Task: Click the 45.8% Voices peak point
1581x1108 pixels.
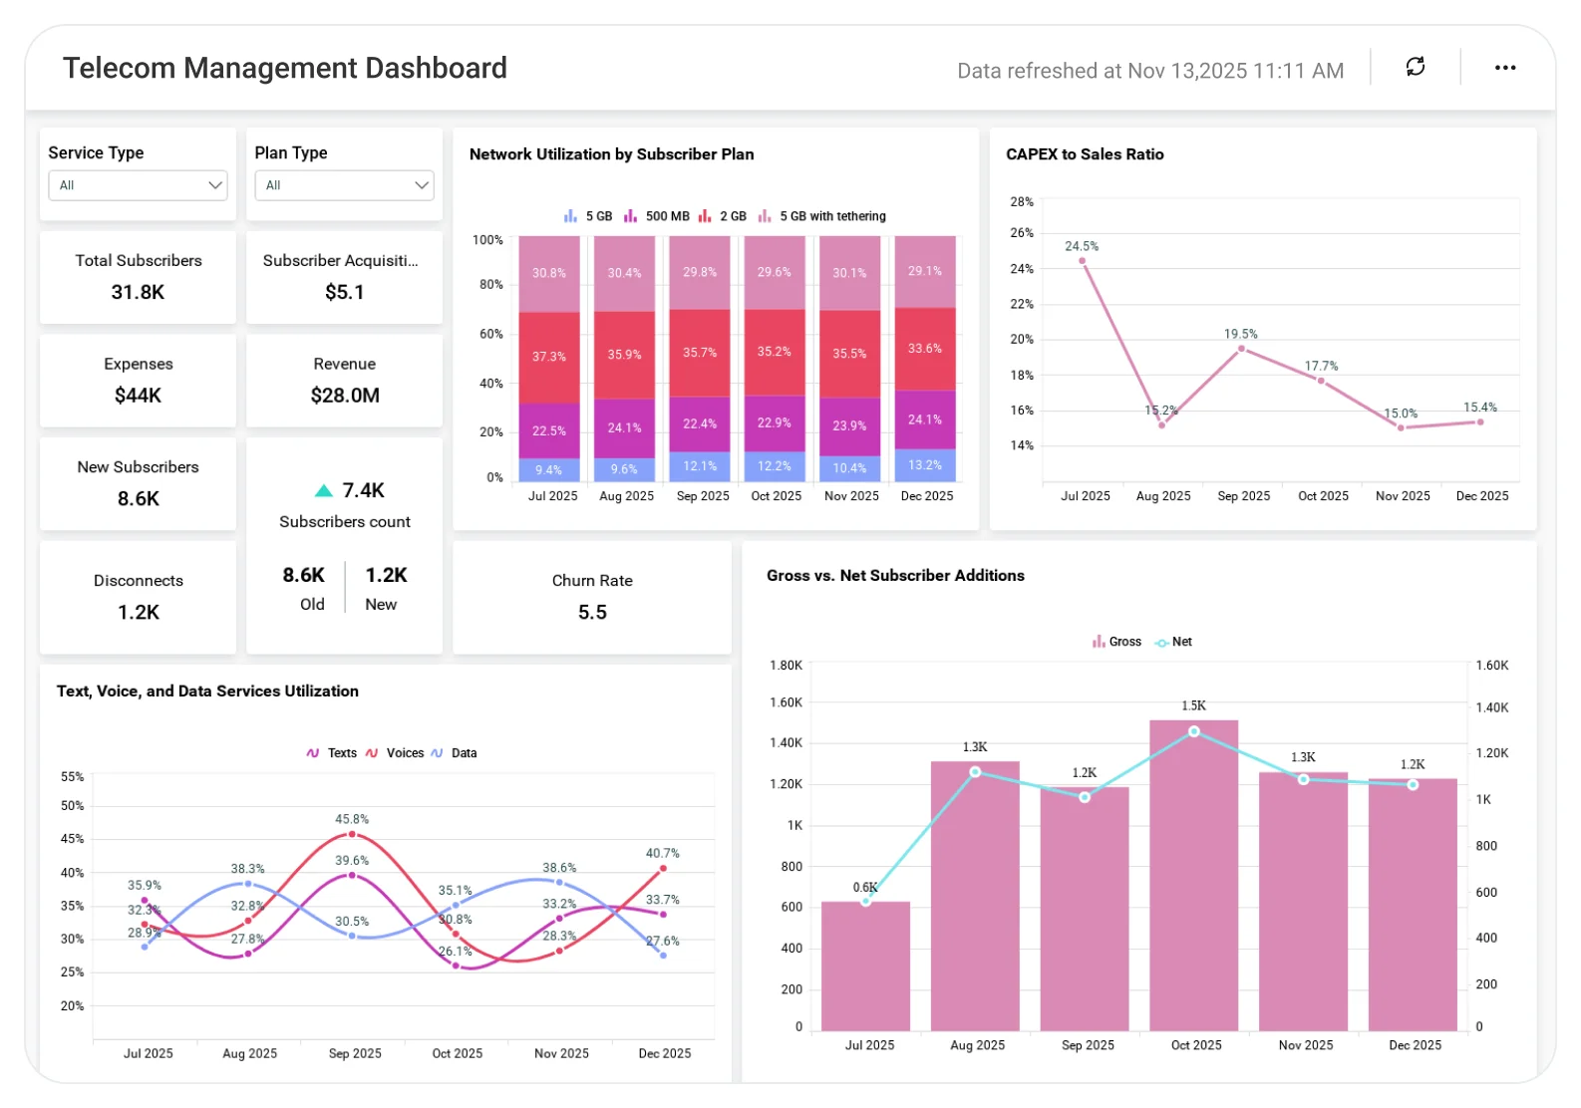Action: (352, 834)
